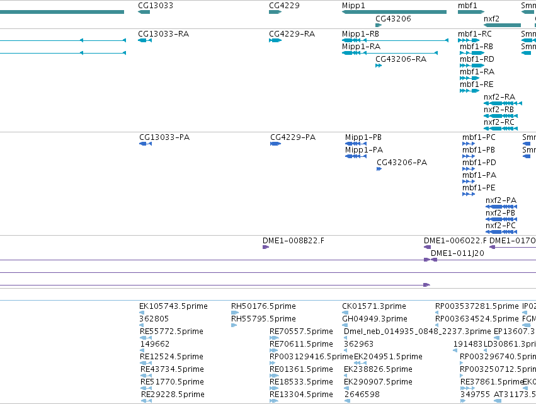Open EST RE70611.5prime
This screenshot has height=404, width=536.
point(274,350)
